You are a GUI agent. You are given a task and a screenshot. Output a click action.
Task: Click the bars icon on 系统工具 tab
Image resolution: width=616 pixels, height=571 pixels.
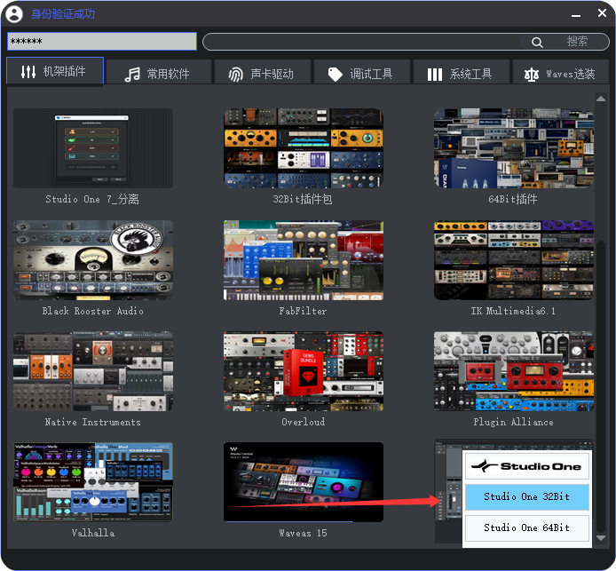pos(435,75)
